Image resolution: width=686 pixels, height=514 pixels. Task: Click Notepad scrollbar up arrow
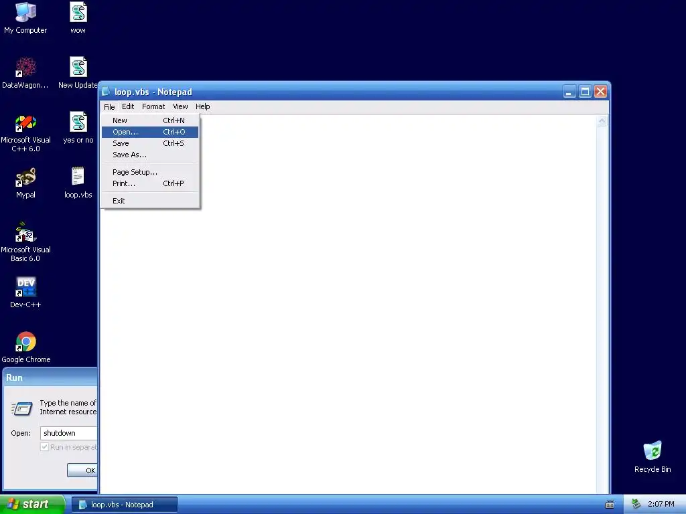coord(602,120)
